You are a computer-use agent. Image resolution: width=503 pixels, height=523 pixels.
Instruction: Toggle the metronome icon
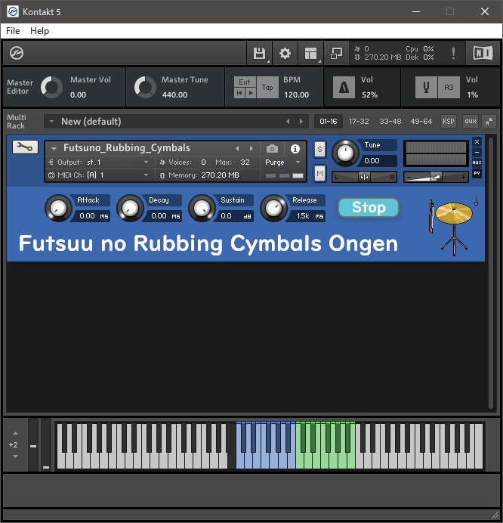tap(344, 88)
